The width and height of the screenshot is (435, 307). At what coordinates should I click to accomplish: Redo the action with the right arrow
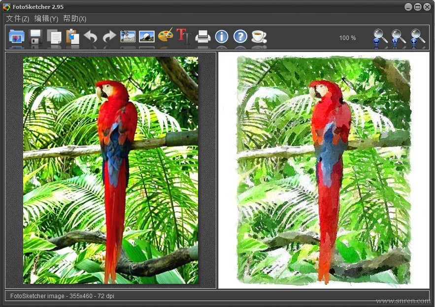109,36
